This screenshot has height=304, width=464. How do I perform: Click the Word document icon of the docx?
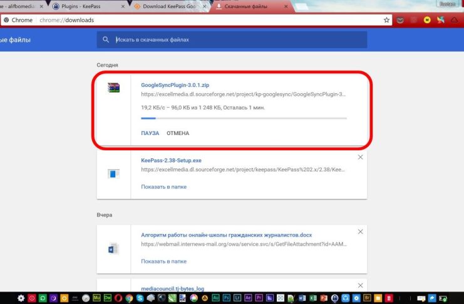(113, 249)
